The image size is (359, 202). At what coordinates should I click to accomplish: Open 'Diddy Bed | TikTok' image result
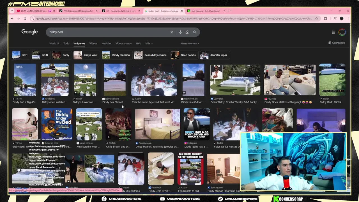click(332, 80)
